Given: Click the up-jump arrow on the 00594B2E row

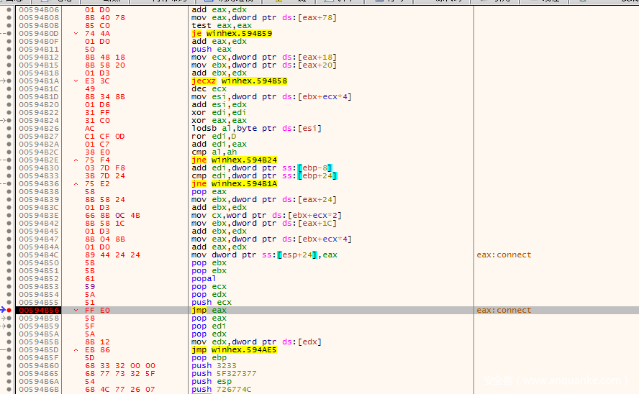Looking at the screenshot, I should click(x=76, y=160).
